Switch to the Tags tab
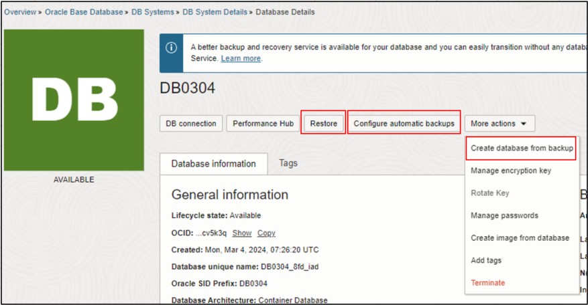 (x=288, y=163)
